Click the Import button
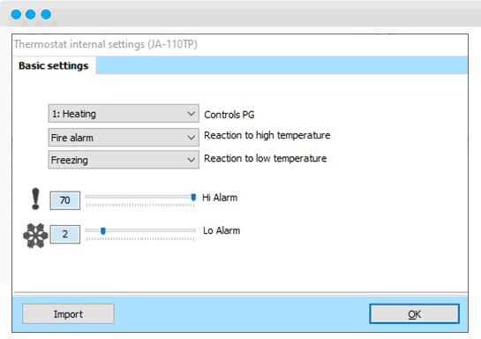This screenshot has height=339, width=481. click(68, 314)
